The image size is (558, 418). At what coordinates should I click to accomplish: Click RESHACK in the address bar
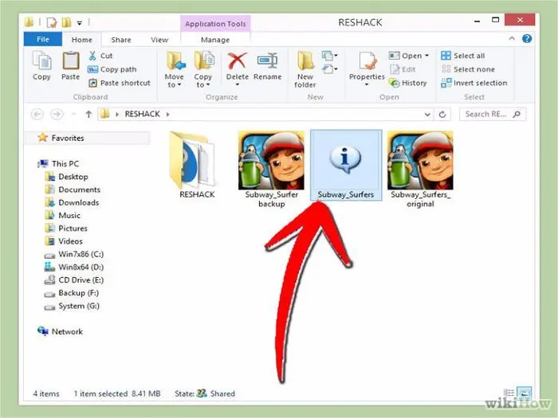[142, 114]
